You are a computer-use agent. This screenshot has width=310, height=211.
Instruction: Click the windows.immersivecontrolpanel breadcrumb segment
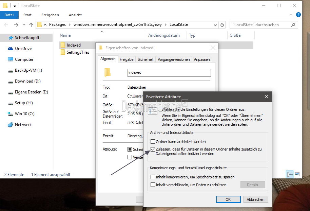118,24
